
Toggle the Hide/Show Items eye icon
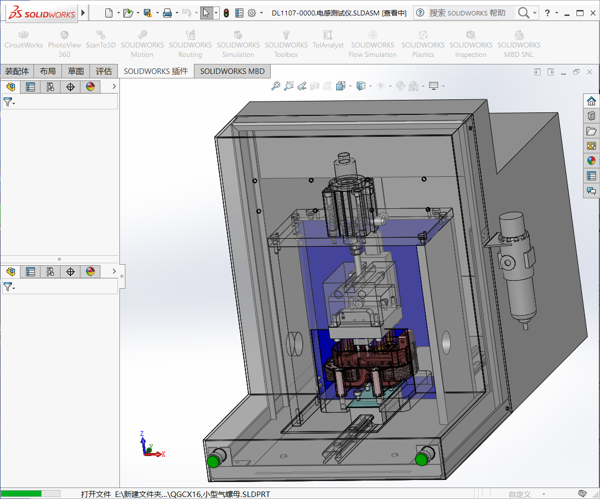pyautogui.click(x=381, y=86)
